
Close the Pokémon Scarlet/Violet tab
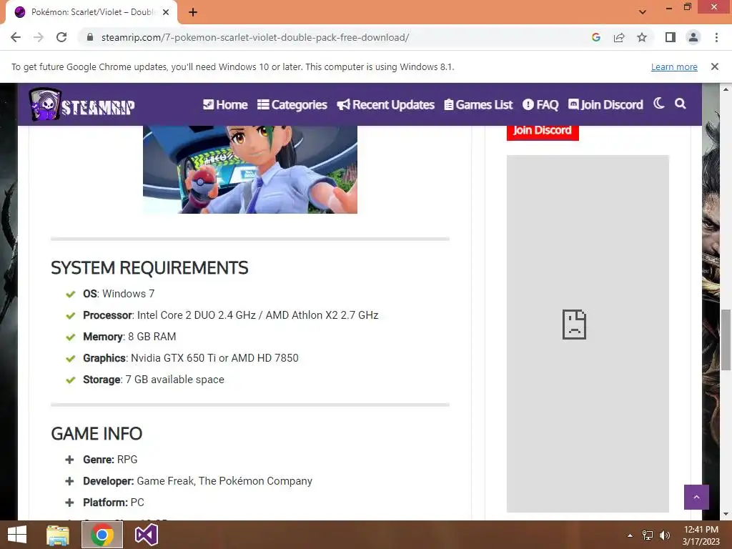(x=166, y=12)
